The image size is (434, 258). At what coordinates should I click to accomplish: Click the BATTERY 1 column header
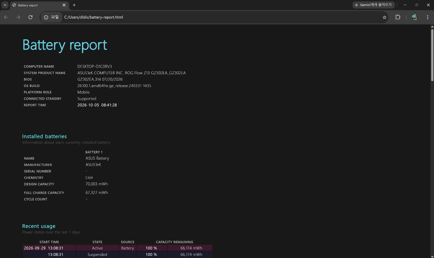click(94, 152)
